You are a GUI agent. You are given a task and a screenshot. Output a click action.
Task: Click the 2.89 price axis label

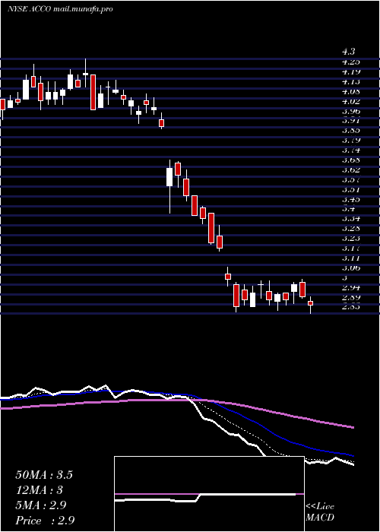tap(351, 298)
